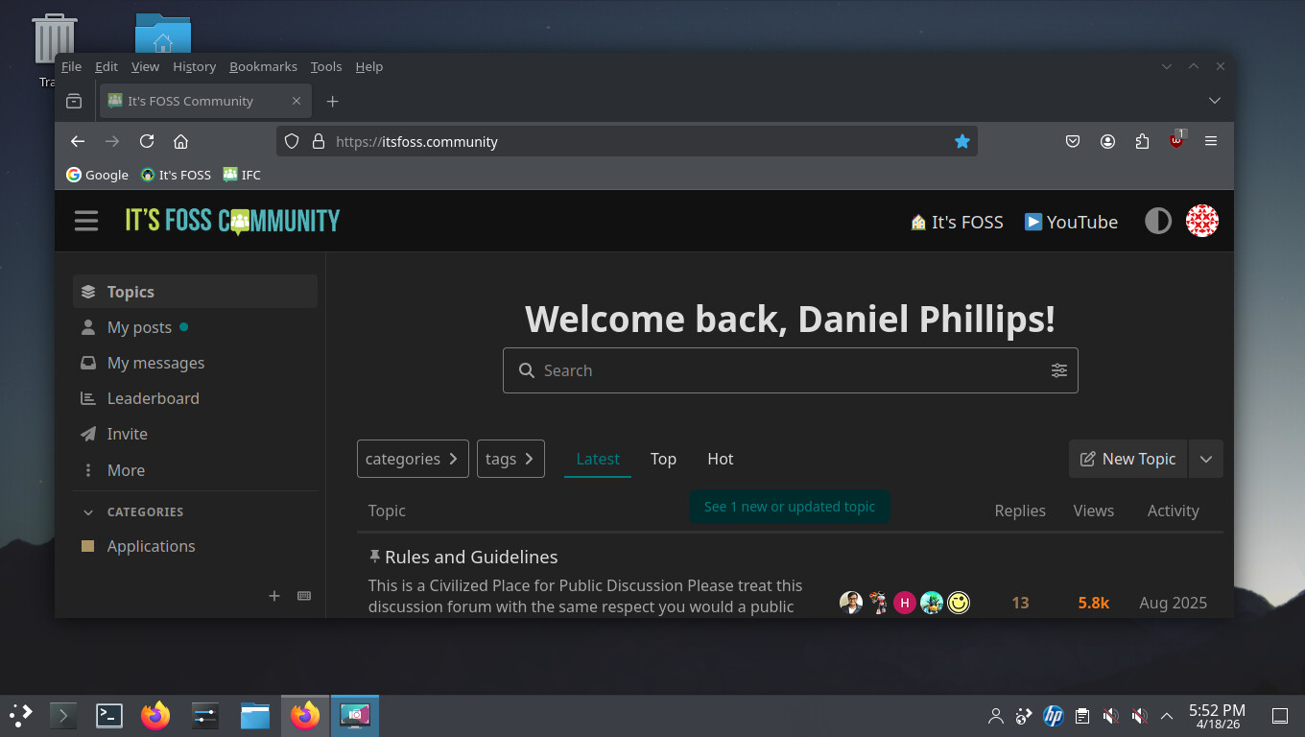
Task: Click the uBlock Origin extension icon
Action: tap(1176, 141)
